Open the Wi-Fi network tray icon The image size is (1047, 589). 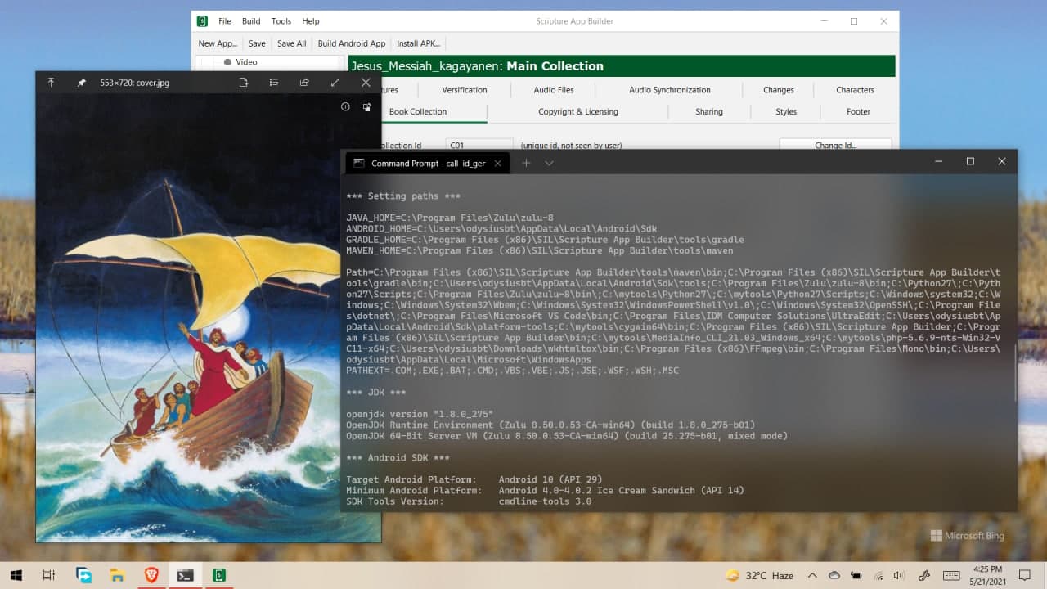coord(878,575)
